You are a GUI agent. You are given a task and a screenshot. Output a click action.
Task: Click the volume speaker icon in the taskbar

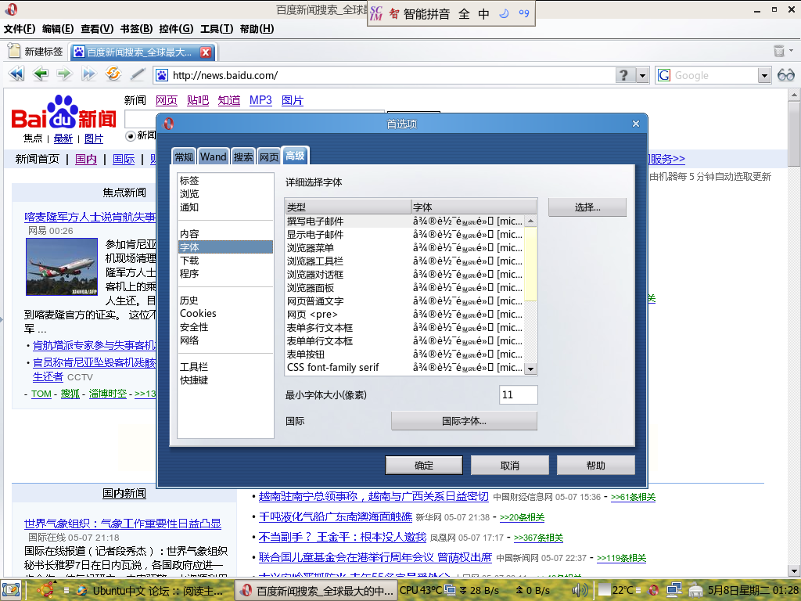tap(580, 591)
